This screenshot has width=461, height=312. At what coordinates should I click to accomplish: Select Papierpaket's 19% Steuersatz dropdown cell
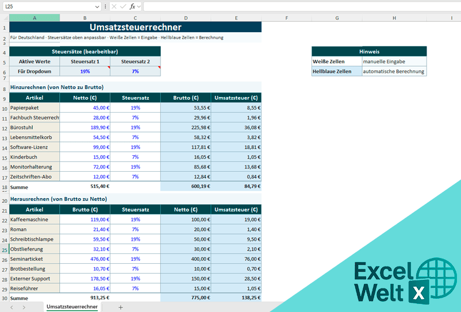point(135,107)
